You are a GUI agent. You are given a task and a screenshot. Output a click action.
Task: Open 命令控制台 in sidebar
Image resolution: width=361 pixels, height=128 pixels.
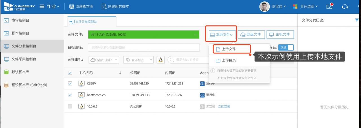(x=32, y=20)
